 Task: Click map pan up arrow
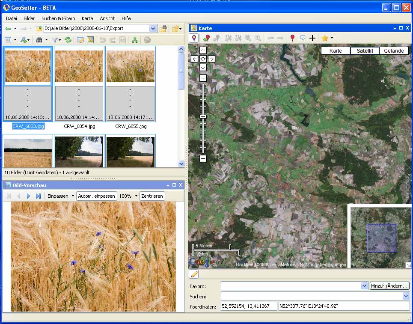(x=203, y=51)
